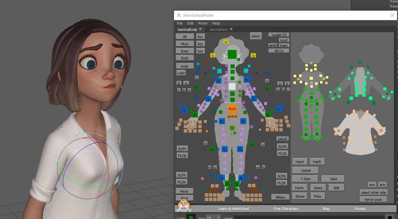398x219 pixels.
Task: Click 'select other side'
Action: pos(373,192)
